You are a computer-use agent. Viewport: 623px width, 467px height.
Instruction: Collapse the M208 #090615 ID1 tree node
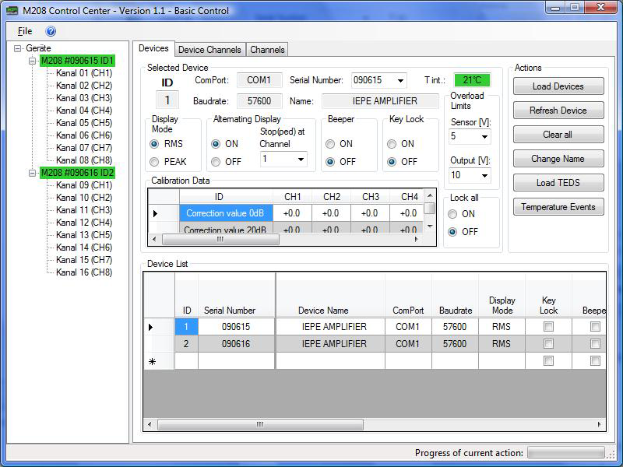point(32,61)
